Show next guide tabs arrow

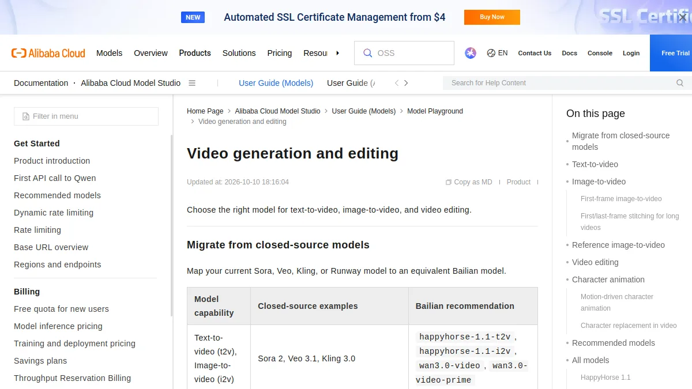[x=406, y=83]
